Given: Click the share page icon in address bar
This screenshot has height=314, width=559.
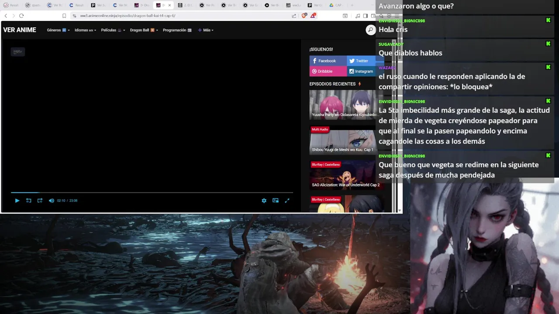Looking at the screenshot, I should [x=294, y=16].
